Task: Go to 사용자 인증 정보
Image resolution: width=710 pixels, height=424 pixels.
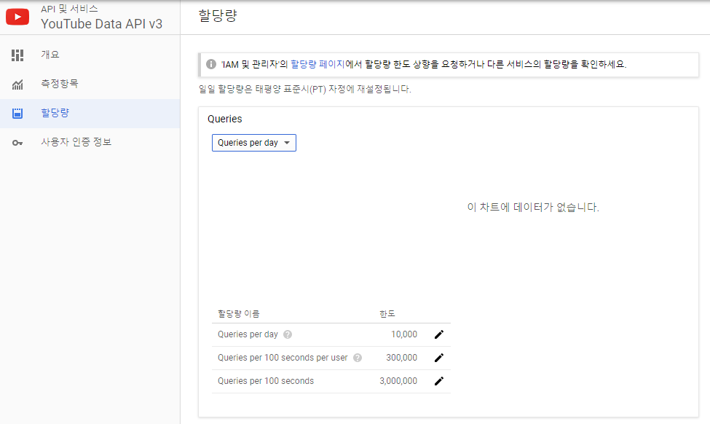Action: tap(90, 142)
